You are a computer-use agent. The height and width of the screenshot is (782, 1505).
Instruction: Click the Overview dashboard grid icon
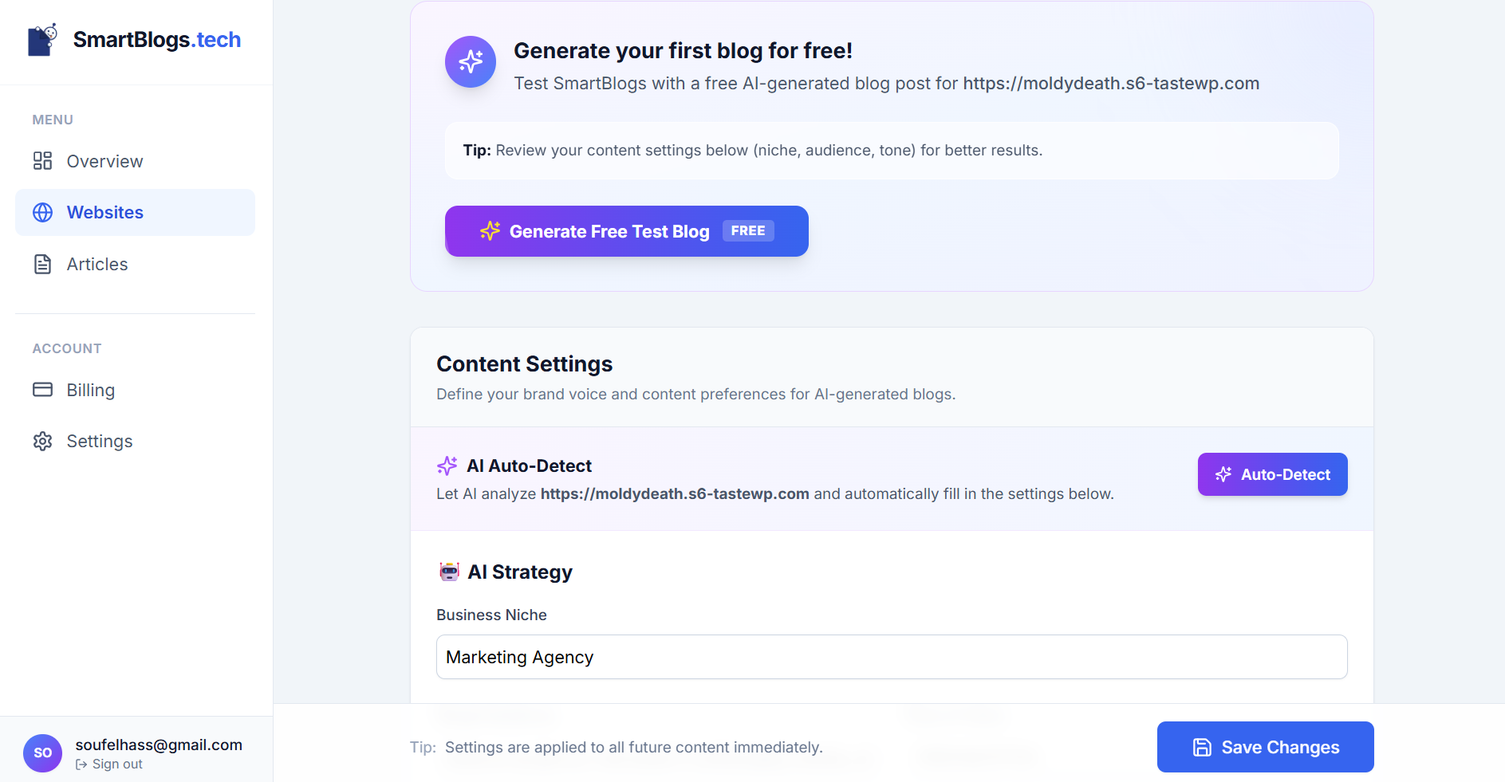tap(42, 160)
